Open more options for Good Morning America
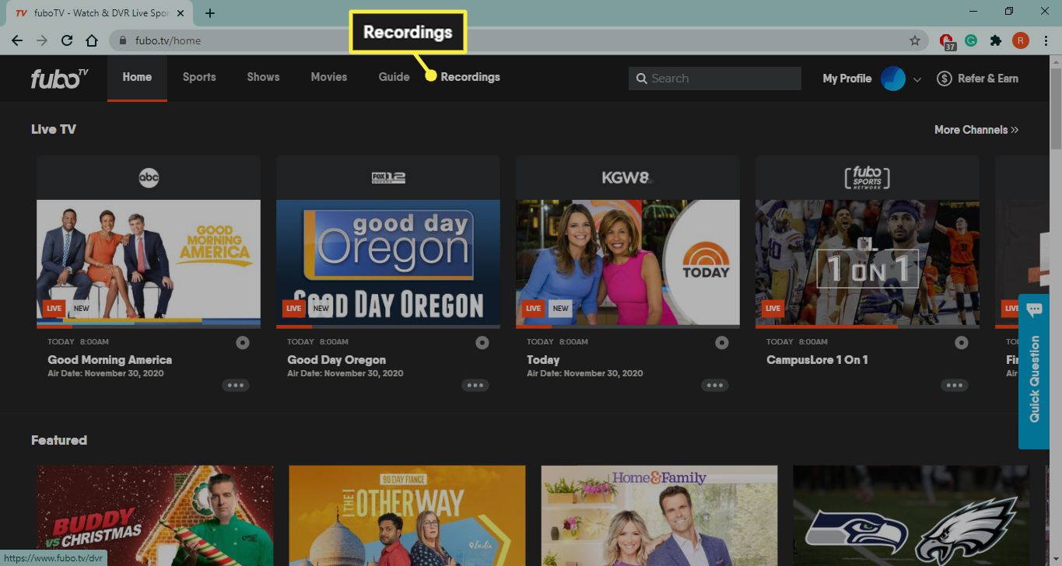 pos(236,385)
